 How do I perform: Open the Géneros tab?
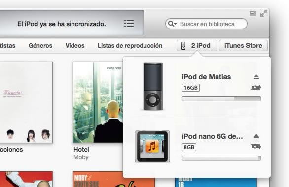coord(40,46)
